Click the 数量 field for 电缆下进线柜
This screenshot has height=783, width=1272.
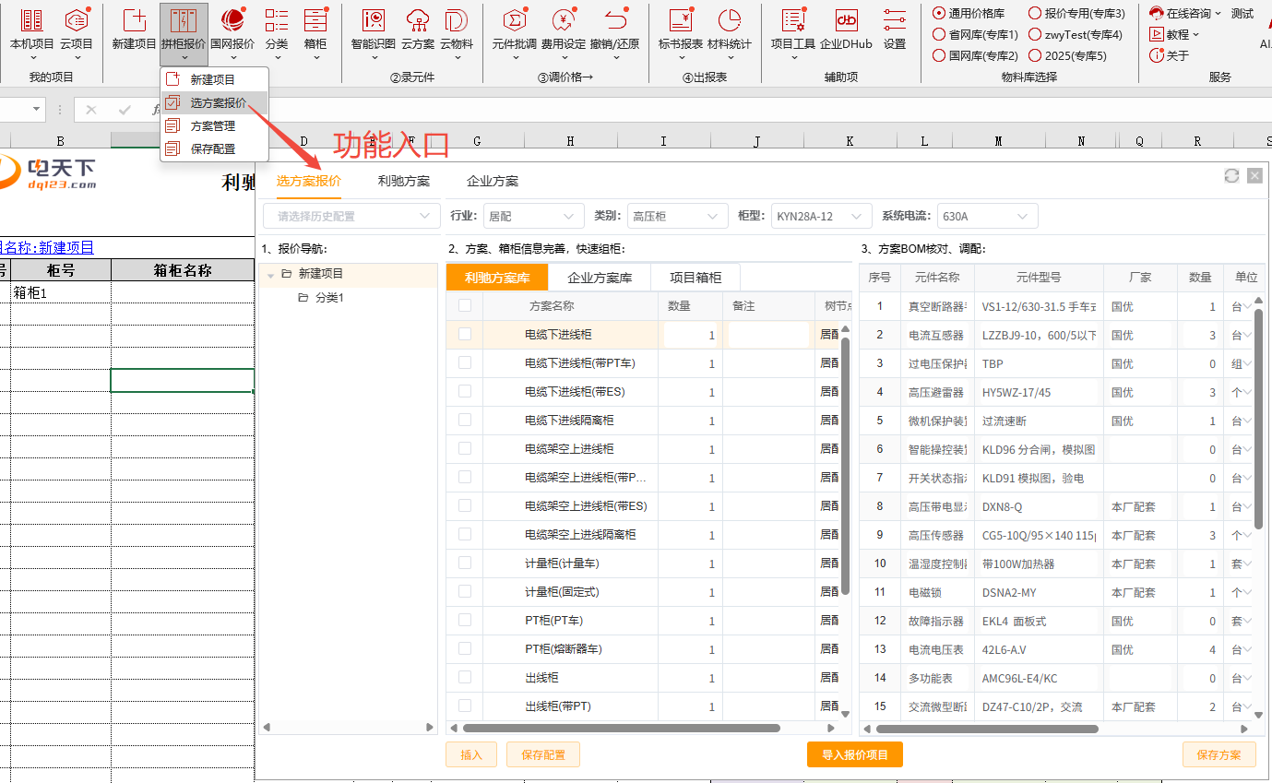(691, 335)
